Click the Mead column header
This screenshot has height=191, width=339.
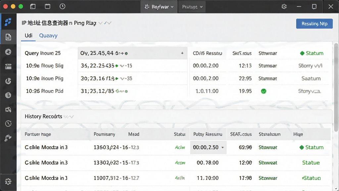[134, 134]
